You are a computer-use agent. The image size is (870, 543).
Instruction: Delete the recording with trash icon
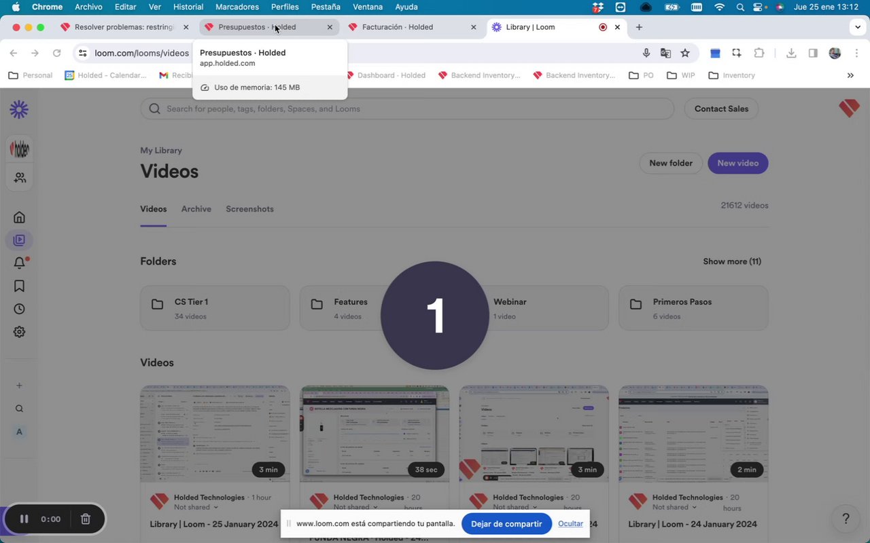(x=86, y=519)
